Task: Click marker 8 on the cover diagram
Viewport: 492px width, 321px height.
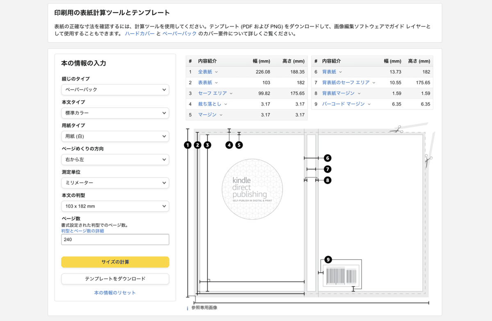Action: click(x=327, y=180)
